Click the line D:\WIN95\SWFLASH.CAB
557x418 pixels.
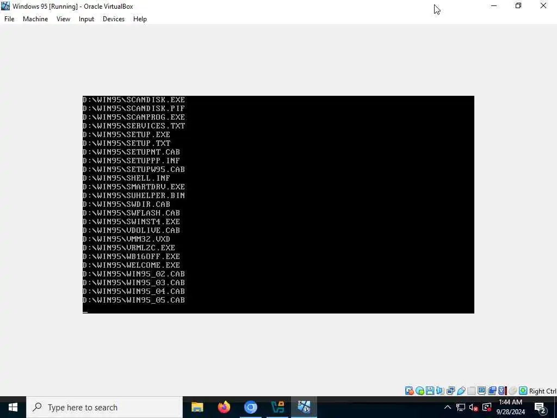[x=131, y=213]
